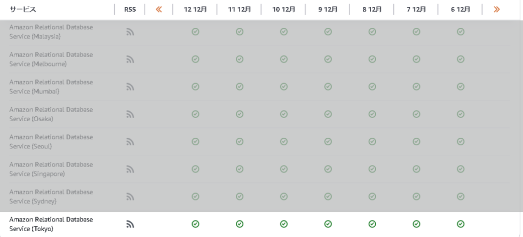The width and height of the screenshot is (523, 237).
Task: Open RSS feed for RDS Sydney
Action: point(130,197)
